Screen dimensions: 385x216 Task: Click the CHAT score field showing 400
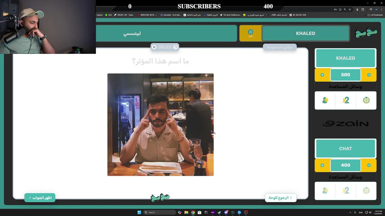pyautogui.click(x=346, y=165)
